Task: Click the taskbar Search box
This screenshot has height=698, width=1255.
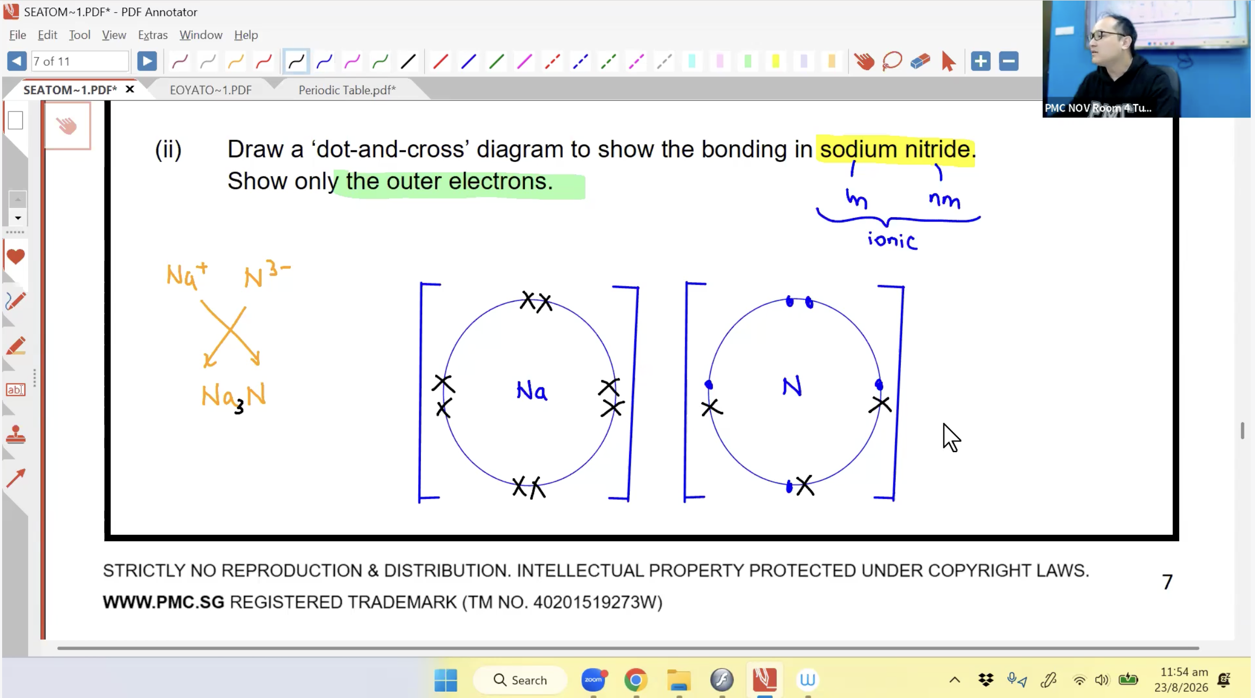Action: pyautogui.click(x=520, y=680)
